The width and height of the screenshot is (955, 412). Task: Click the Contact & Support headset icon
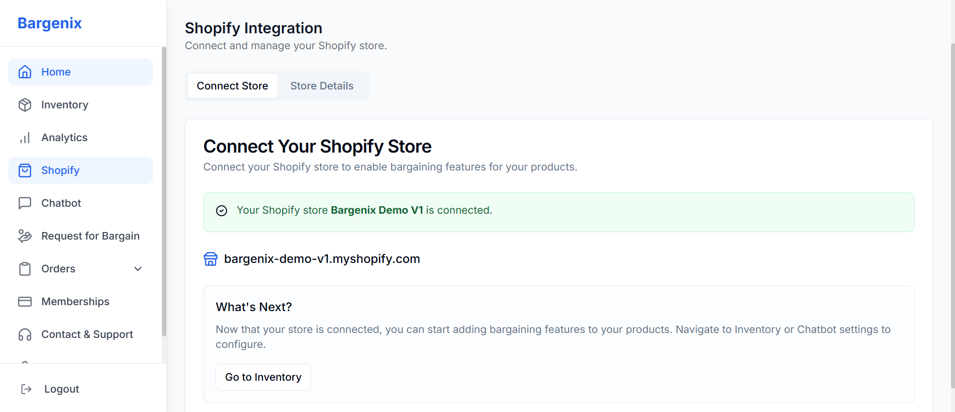25,334
